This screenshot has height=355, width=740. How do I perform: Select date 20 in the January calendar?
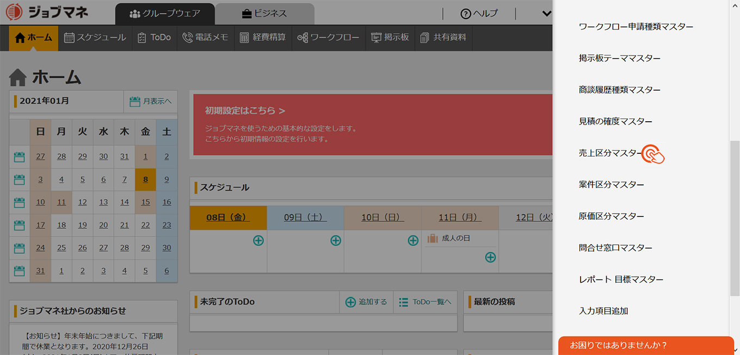(x=103, y=225)
